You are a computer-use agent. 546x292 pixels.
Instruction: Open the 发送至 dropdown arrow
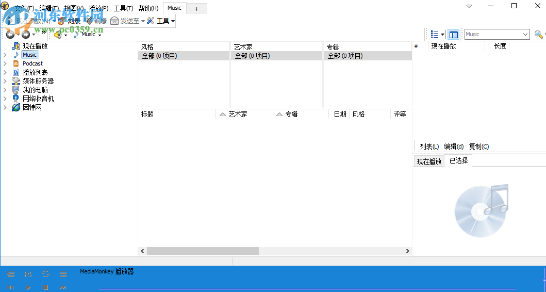pyautogui.click(x=143, y=21)
